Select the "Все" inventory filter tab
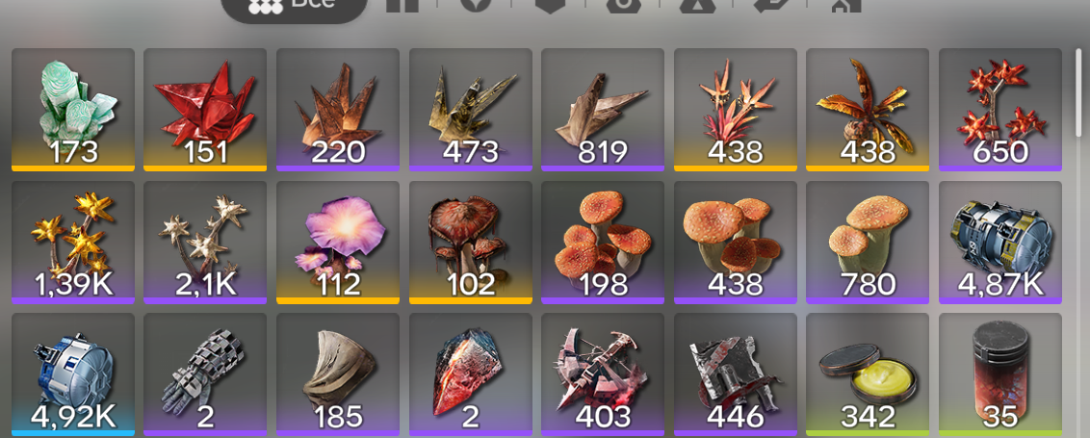The image size is (1090, 438). tap(294, 6)
